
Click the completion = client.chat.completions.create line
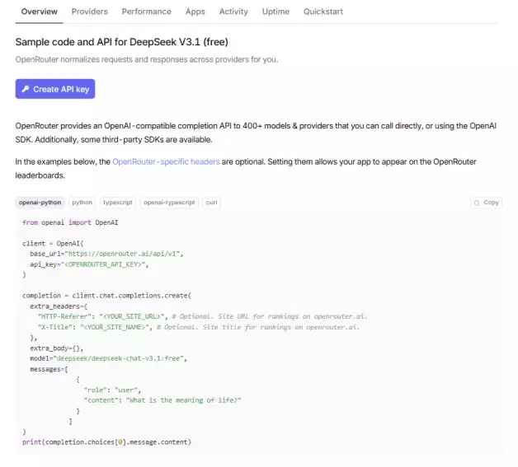tap(106, 296)
